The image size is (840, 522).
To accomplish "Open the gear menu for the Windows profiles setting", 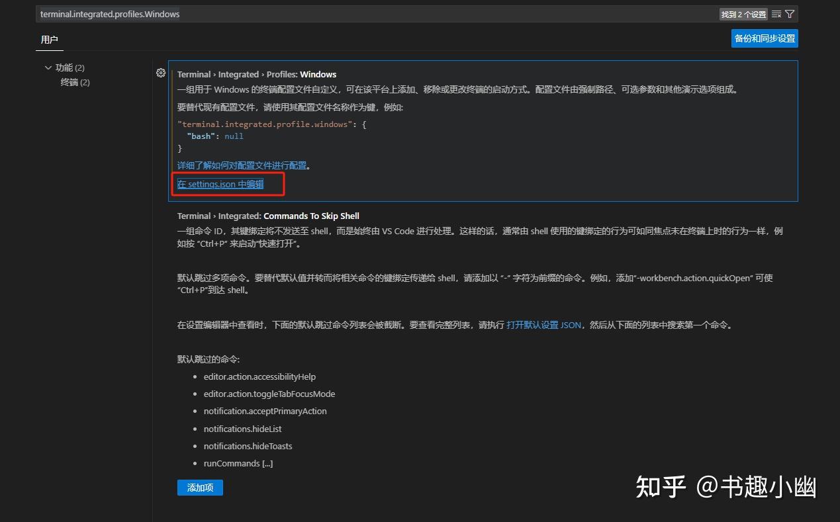I will pyautogui.click(x=161, y=73).
